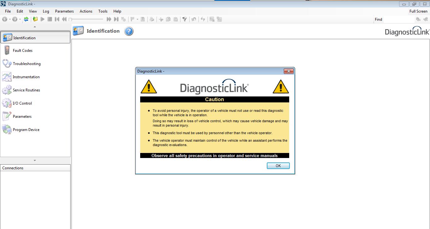Open the back button history dropdown arrow

(x=10, y=19)
